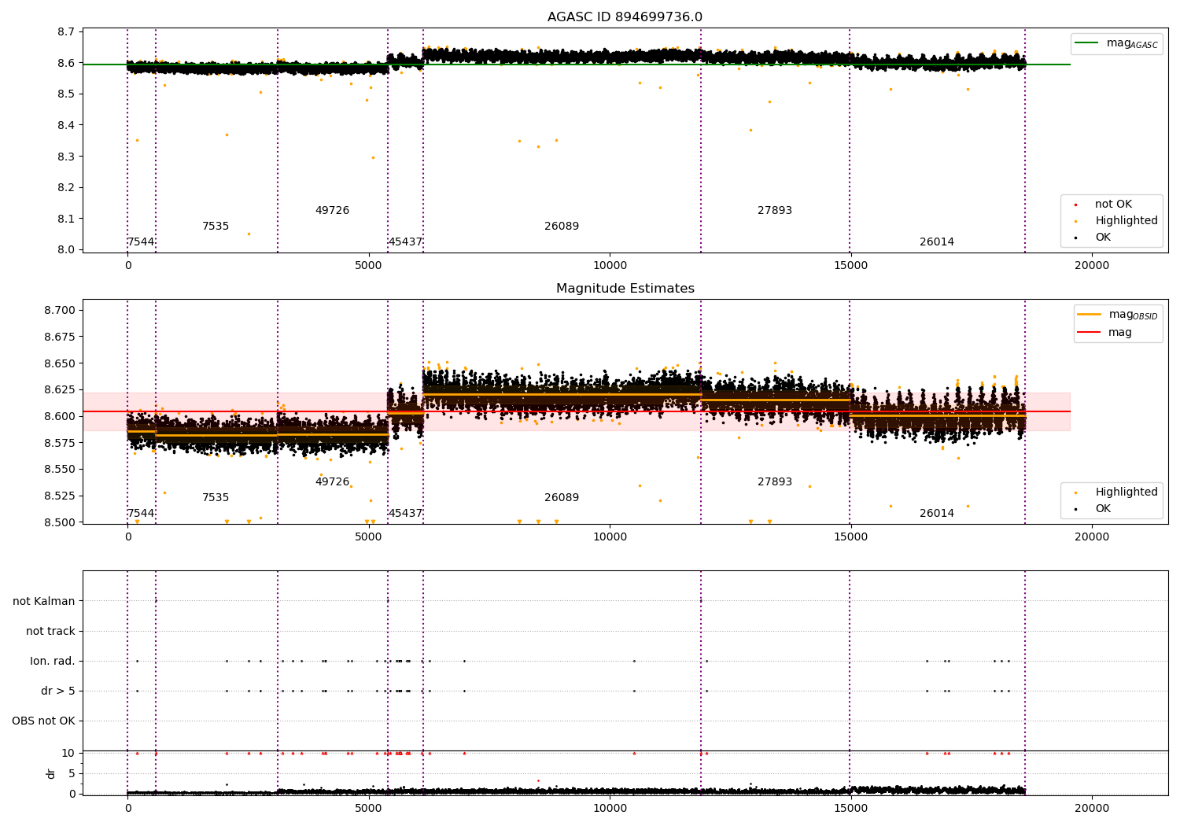The height and width of the screenshot is (826, 1180).
Task: Click y tick 8.650 on middle plot
Action: (x=59, y=363)
